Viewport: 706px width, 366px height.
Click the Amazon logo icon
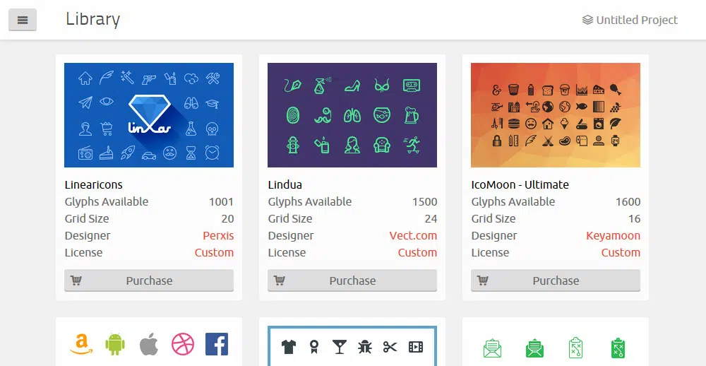tap(81, 344)
